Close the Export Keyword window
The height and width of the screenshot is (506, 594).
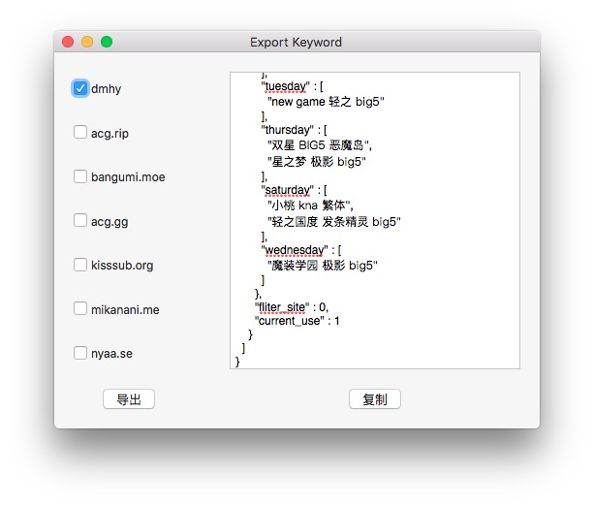[x=68, y=42]
